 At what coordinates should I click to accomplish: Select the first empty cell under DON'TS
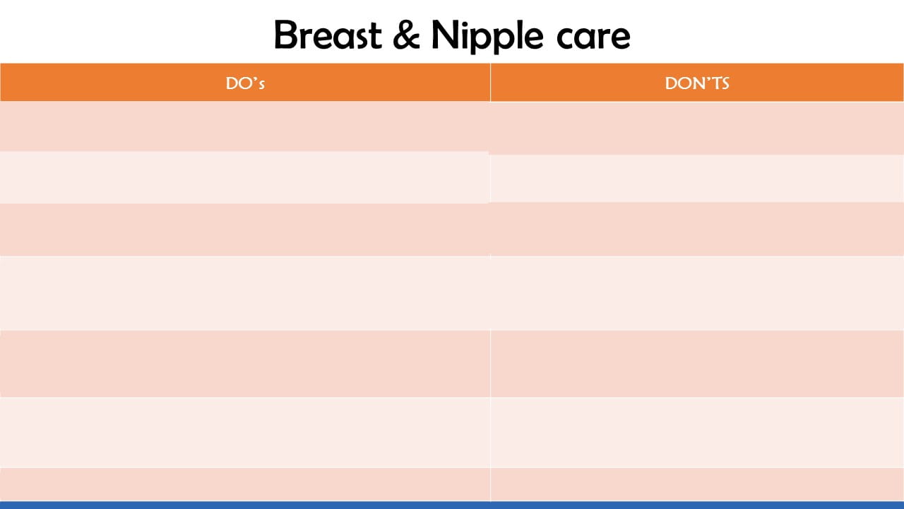coord(697,128)
